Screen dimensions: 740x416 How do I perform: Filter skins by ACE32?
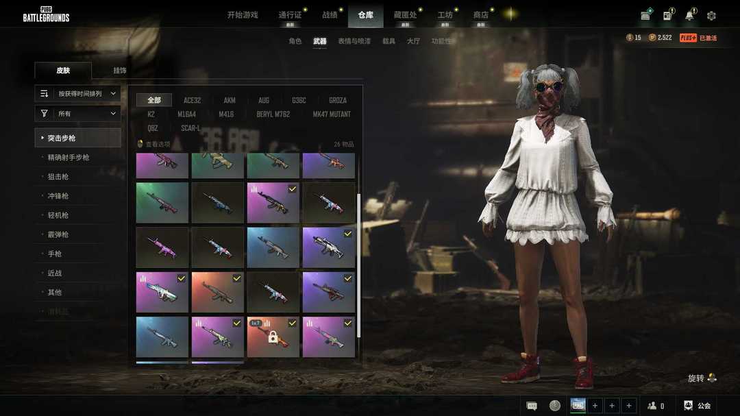point(192,100)
